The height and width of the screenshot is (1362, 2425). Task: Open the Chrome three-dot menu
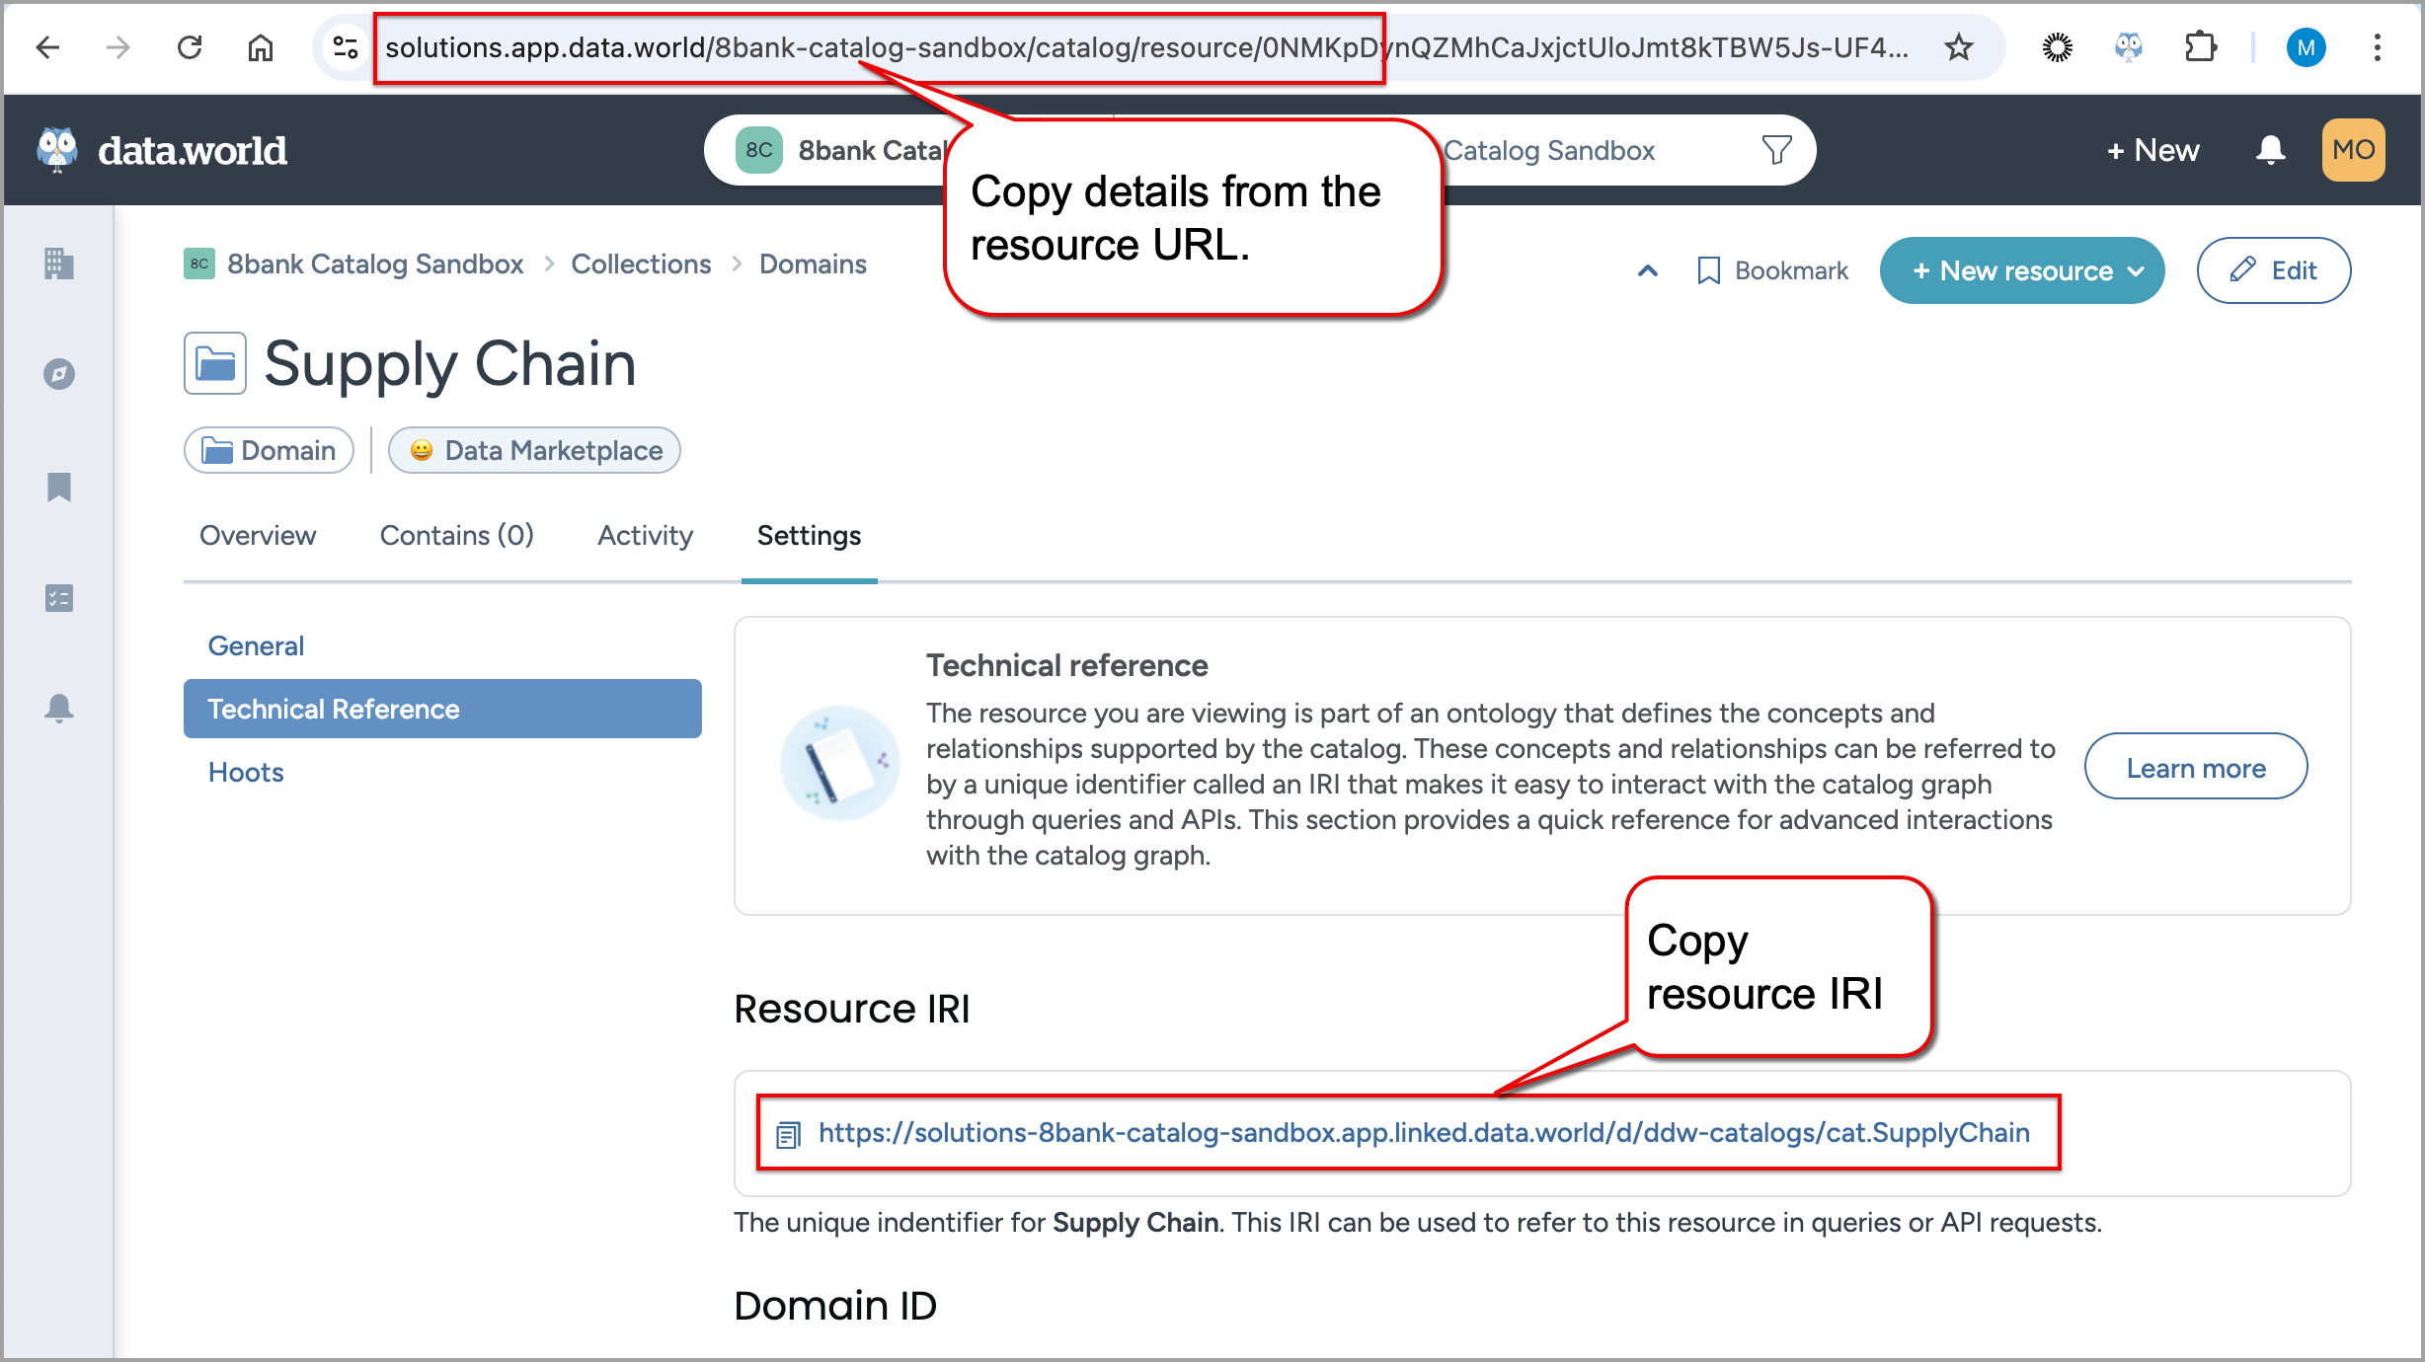pyautogui.click(x=2377, y=47)
